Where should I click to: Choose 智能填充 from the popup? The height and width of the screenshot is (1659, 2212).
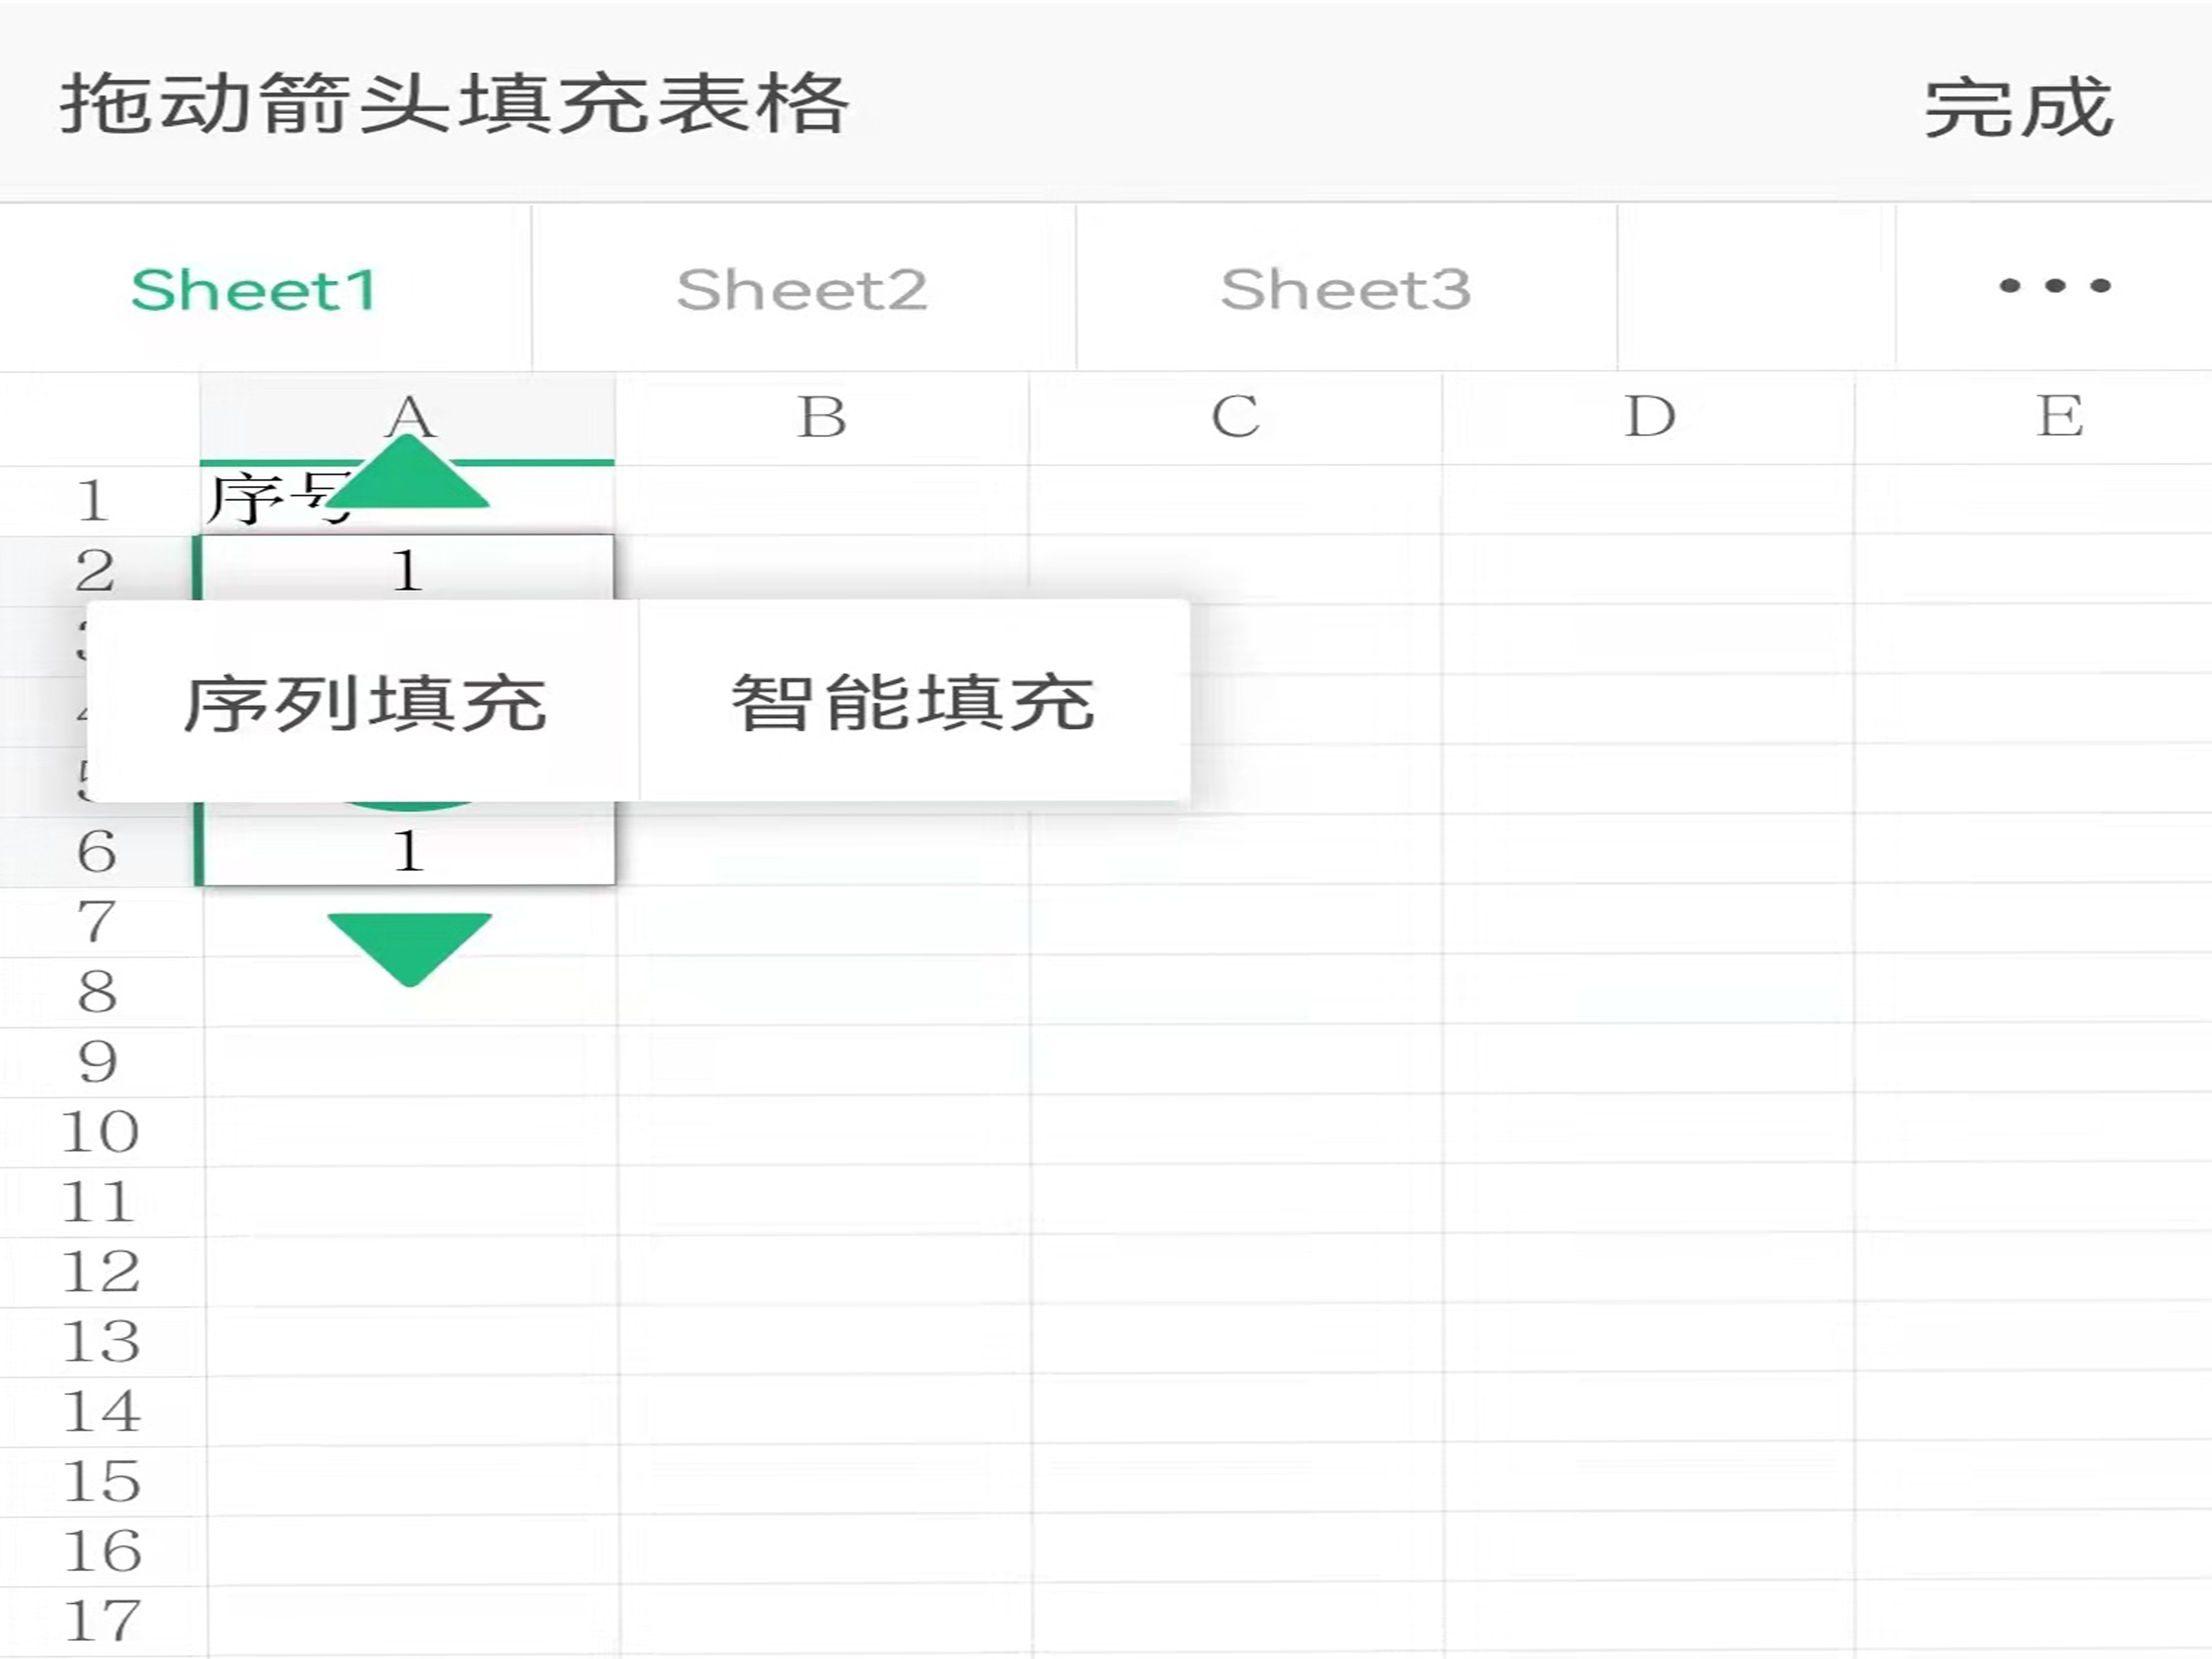click(x=913, y=702)
